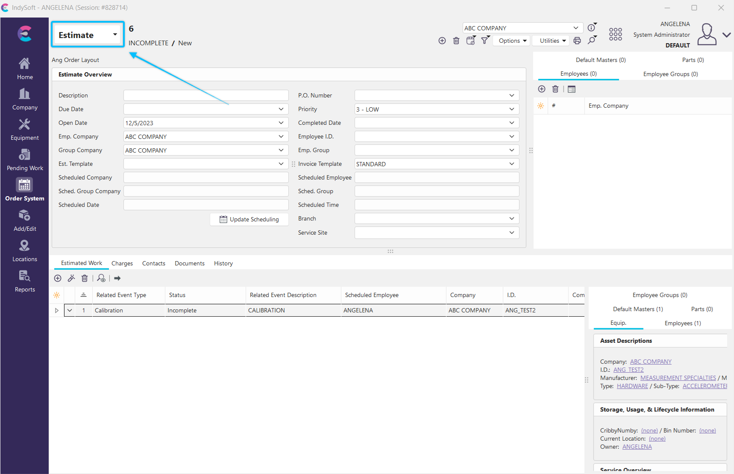734x474 pixels.
Task: Add a new estimated work item
Action: tap(58, 278)
